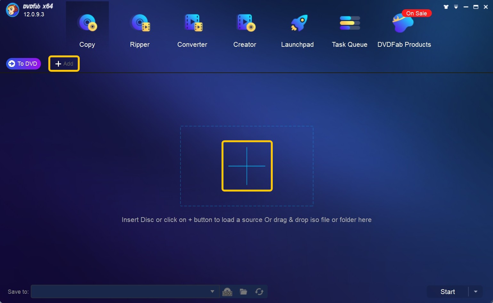Expand the Start button options arrow
Viewport: 493px width, 303px height.
pos(476,292)
